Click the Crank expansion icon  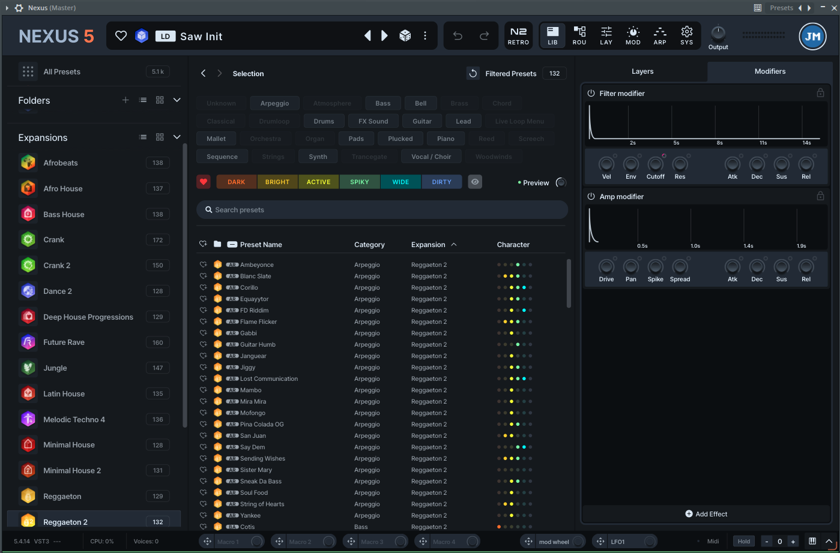(28, 240)
